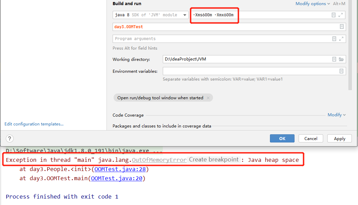Click the 'Build and run' heading
358x205 pixels.
(127, 4)
